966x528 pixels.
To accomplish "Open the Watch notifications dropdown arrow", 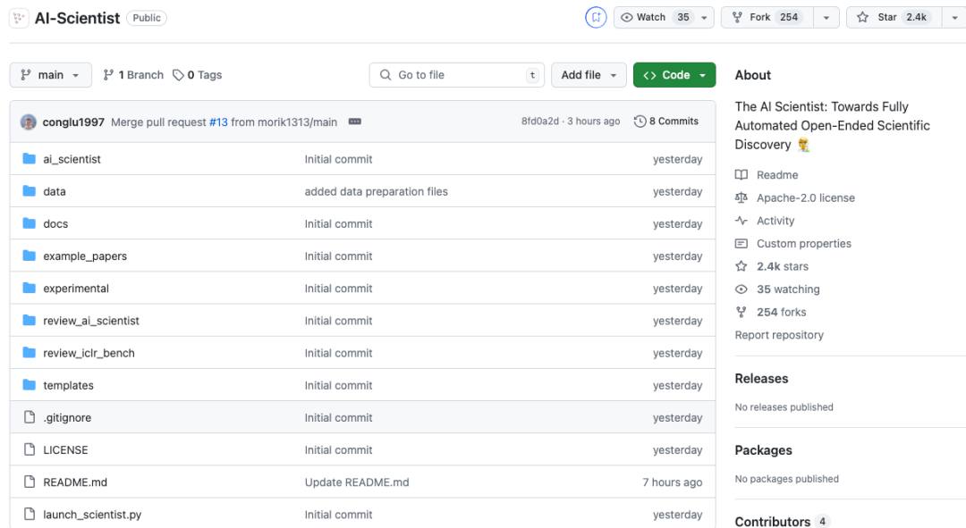I will tap(704, 17).
